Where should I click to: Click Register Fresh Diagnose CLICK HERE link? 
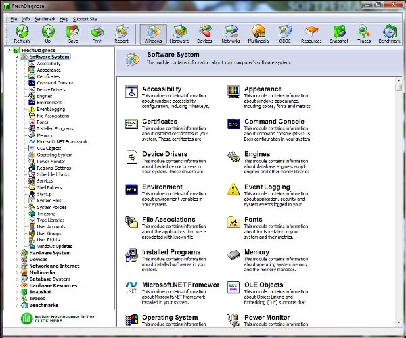58,318
